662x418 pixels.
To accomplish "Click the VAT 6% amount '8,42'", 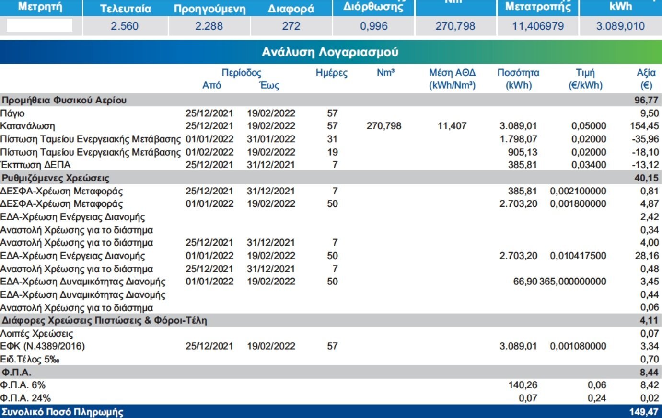I will pyautogui.click(x=650, y=385).
